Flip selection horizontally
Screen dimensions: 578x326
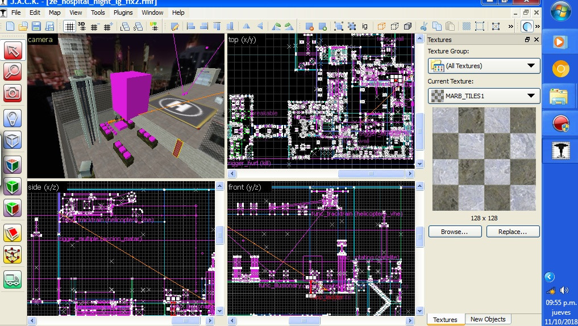(246, 26)
